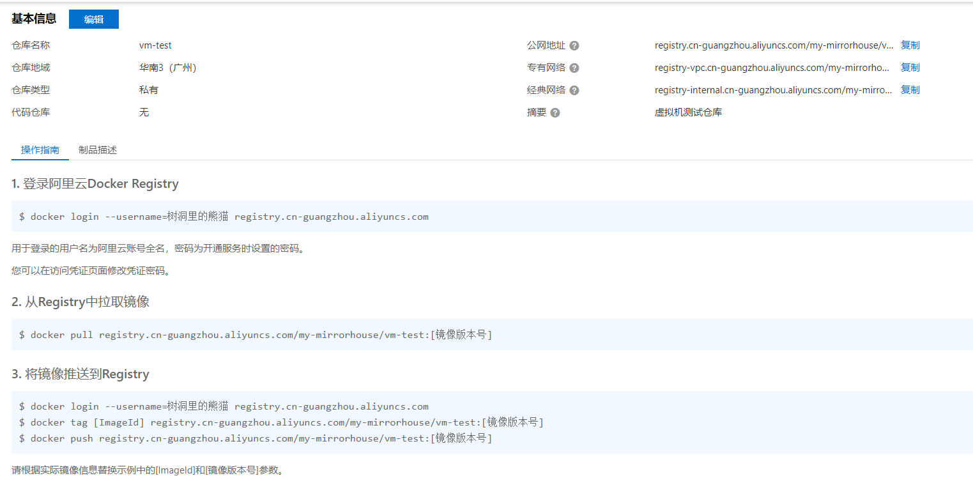Click the 基本信息 heading
973x492 pixels.
point(34,19)
